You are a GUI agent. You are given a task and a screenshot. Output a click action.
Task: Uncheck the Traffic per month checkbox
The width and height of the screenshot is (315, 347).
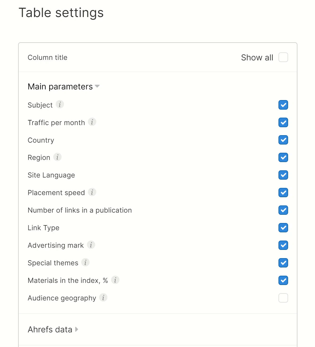pyautogui.click(x=283, y=122)
